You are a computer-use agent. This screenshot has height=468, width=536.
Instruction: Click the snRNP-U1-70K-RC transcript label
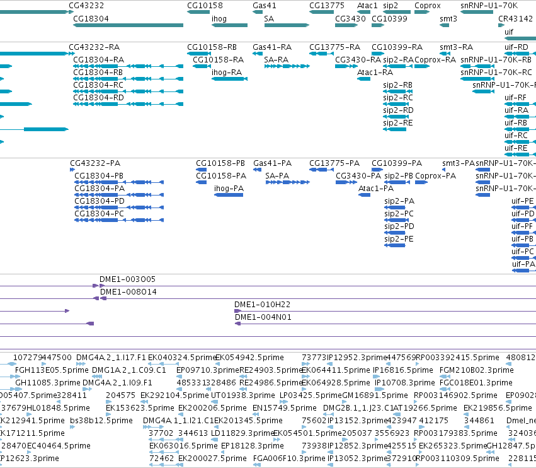pyautogui.click(x=496, y=73)
